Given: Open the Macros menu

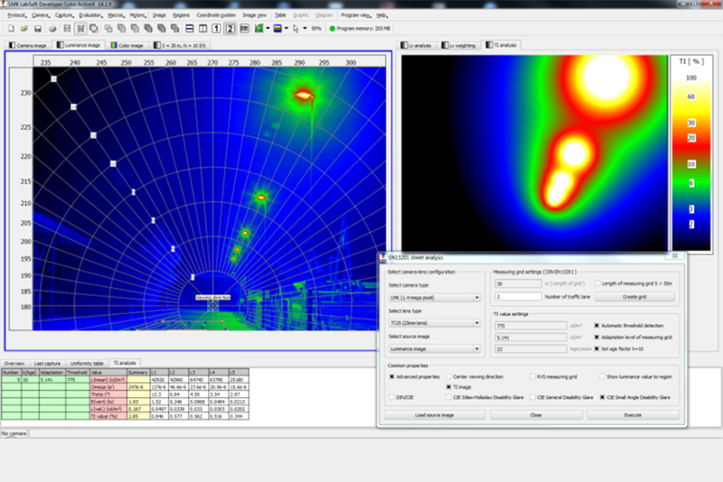Looking at the screenshot, I should point(116,15).
